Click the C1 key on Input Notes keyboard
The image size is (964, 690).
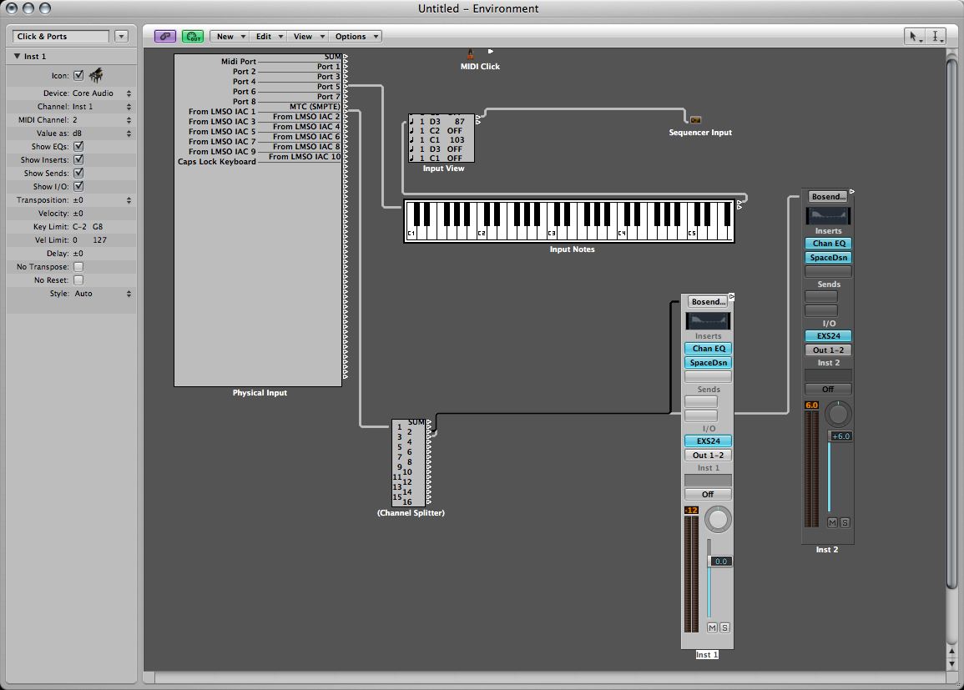coord(411,234)
